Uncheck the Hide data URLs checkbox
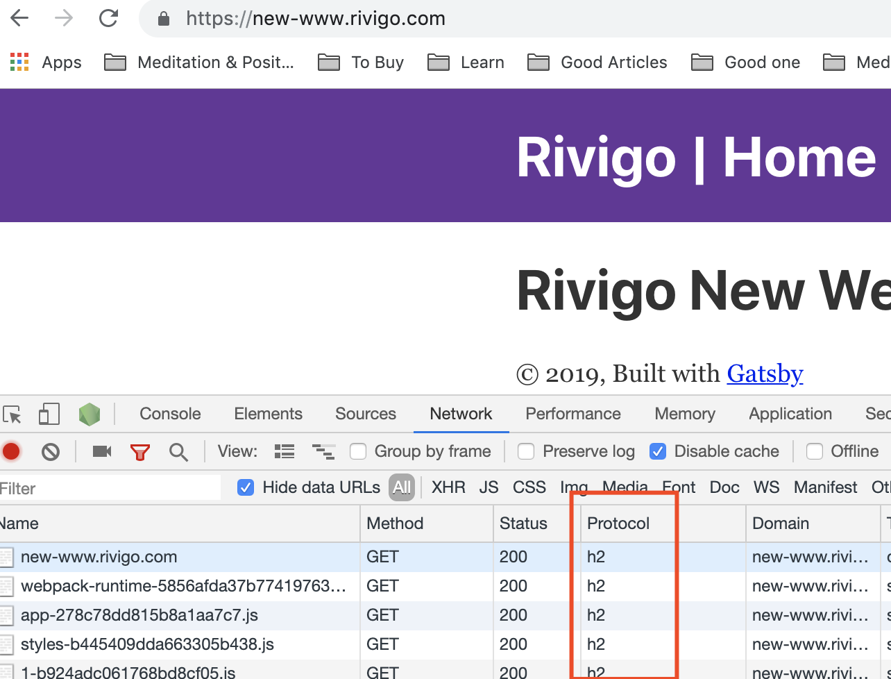 246,487
